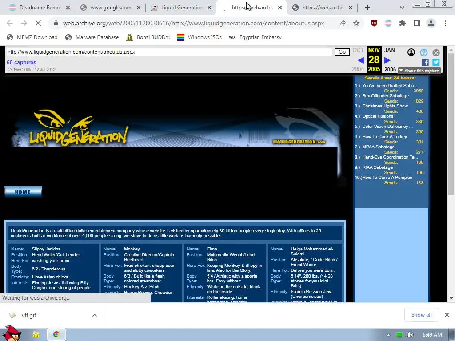
Task: Open file explorer taskbar icon
Action: 36,335
